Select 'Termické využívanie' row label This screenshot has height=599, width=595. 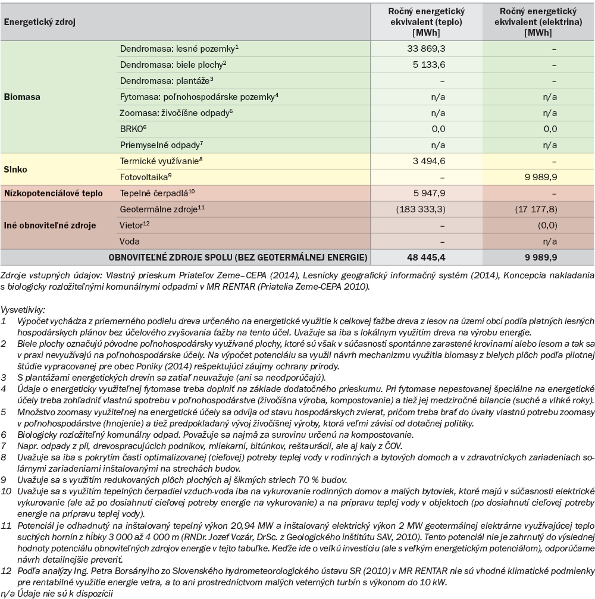coord(161,161)
